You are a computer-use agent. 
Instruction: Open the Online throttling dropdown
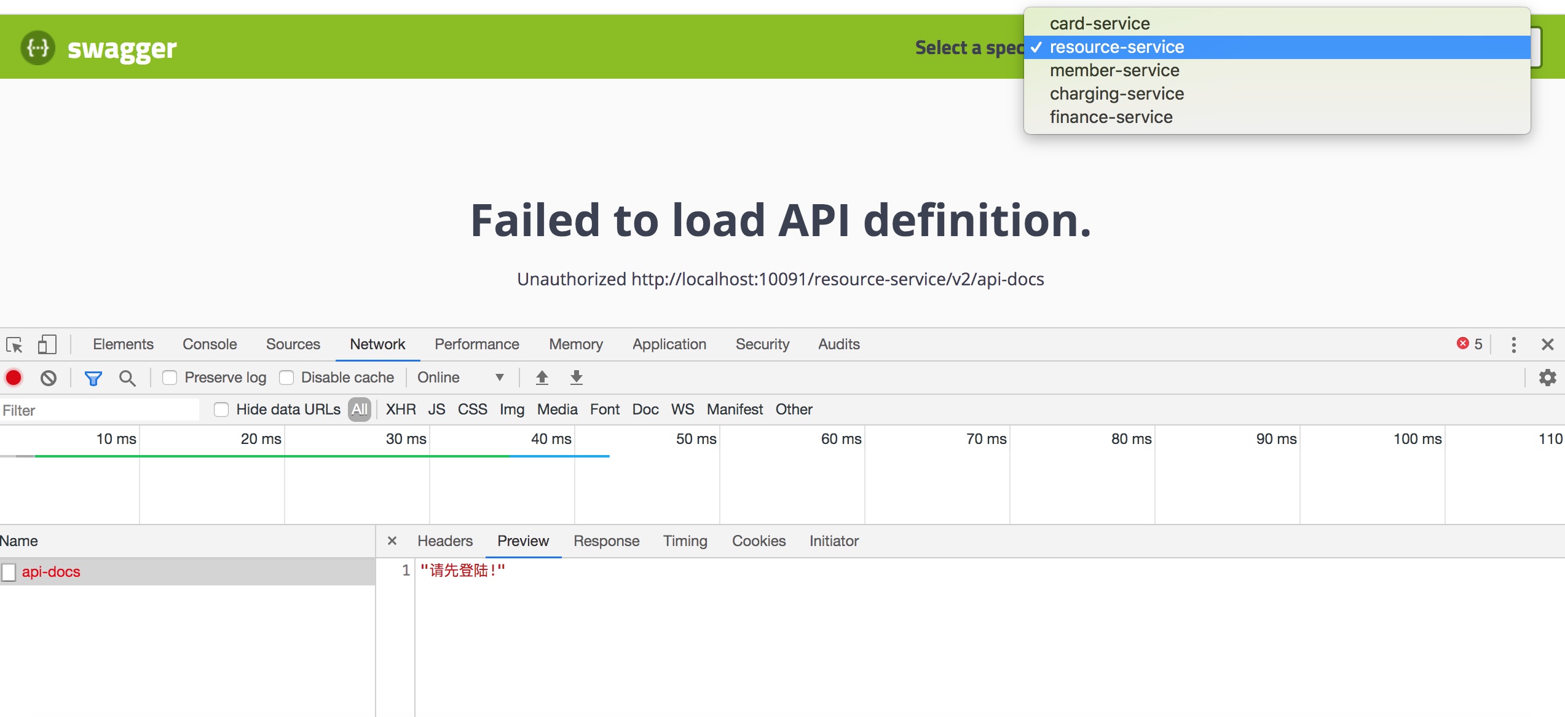460,378
